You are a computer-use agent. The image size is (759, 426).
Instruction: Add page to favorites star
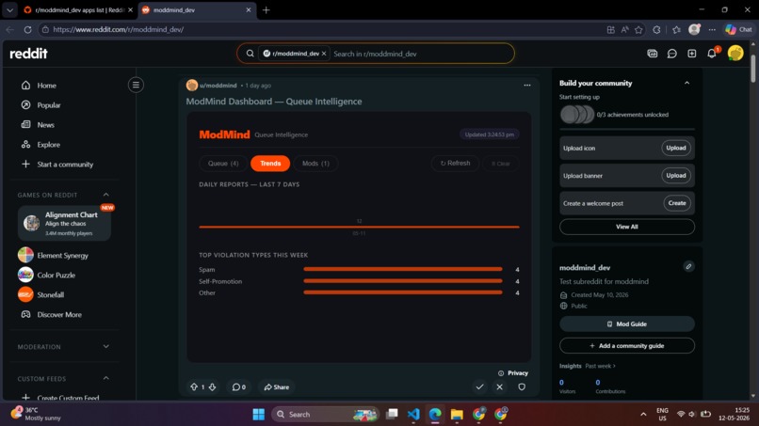coord(638,29)
